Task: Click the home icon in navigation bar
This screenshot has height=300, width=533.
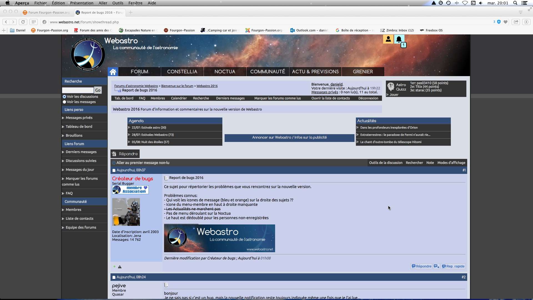Action: coord(113,72)
